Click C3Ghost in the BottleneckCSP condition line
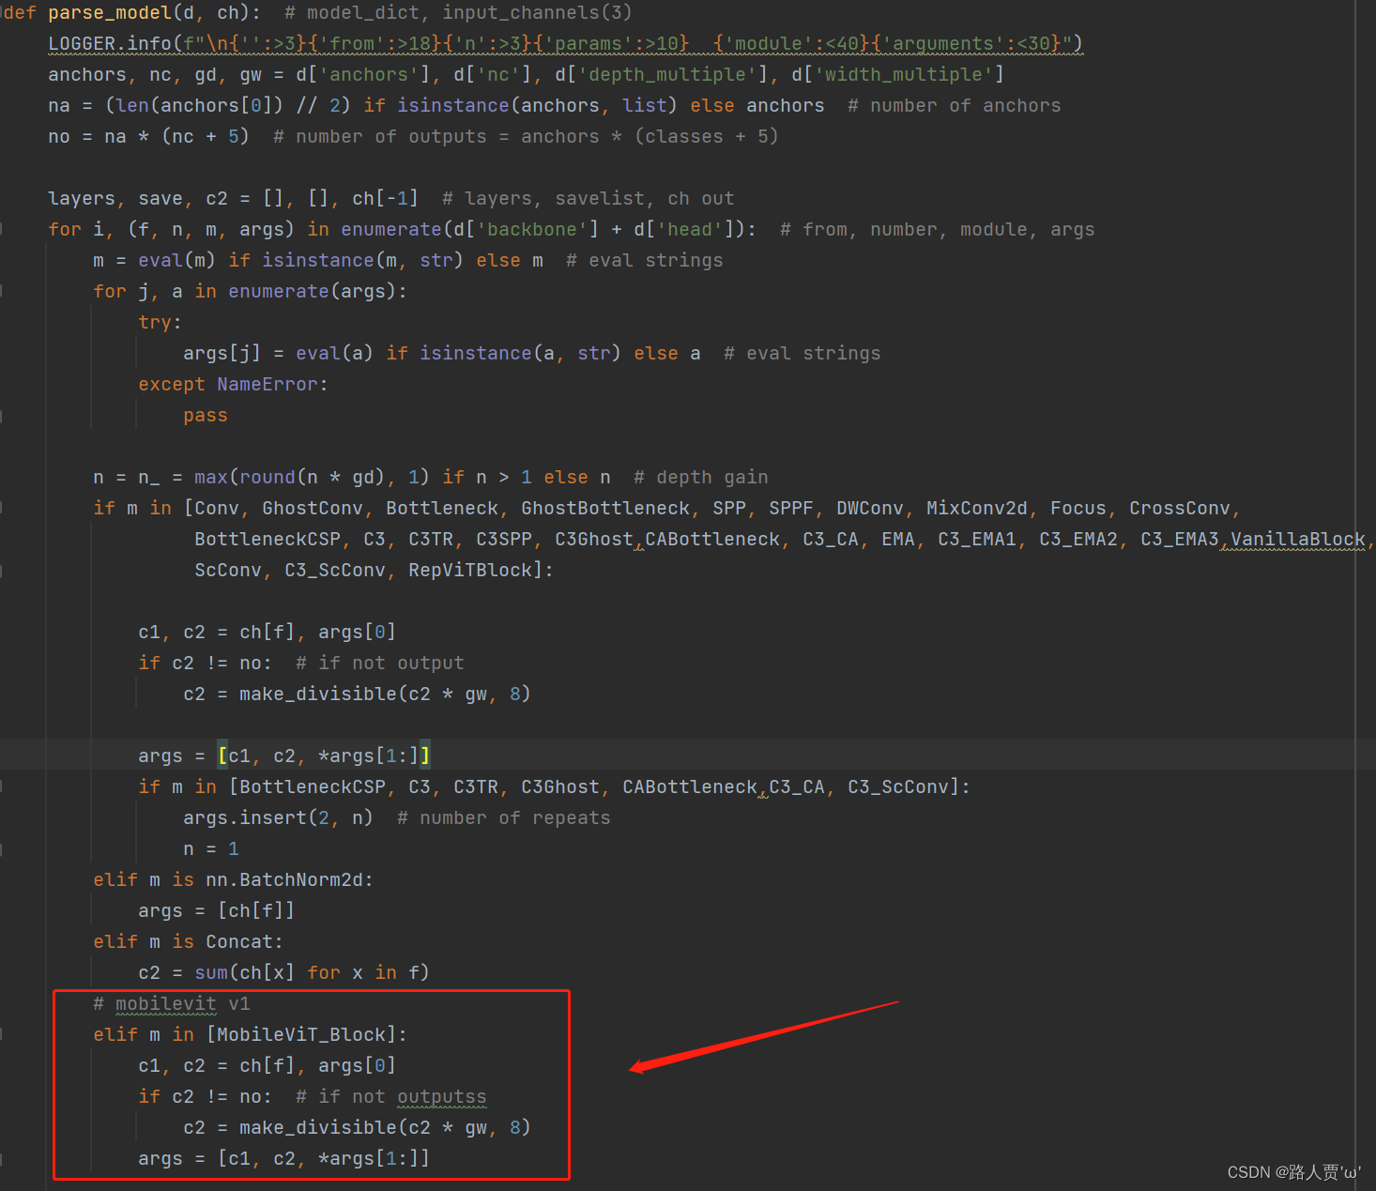The height and width of the screenshot is (1191, 1376). (560, 786)
